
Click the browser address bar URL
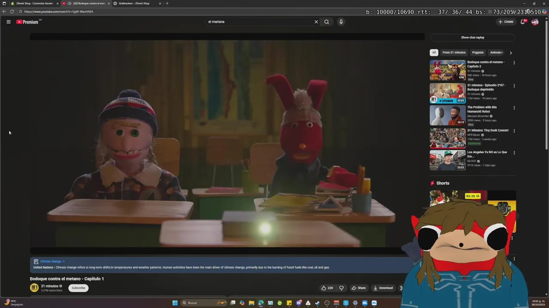[x=58, y=12]
